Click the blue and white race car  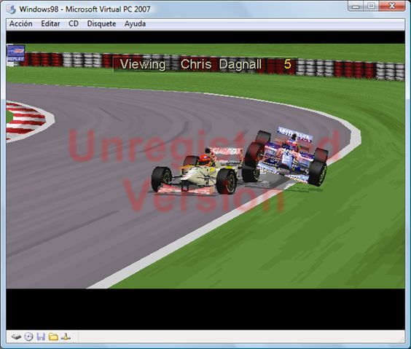pos(285,157)
